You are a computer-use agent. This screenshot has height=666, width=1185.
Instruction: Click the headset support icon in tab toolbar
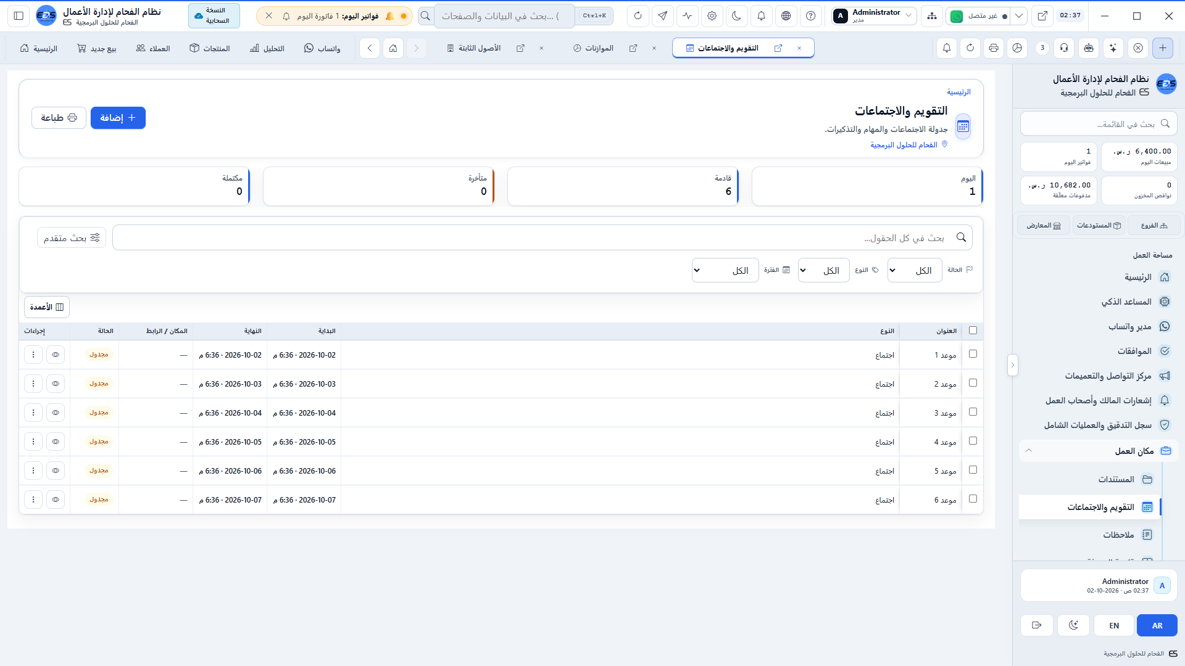[x=1064, y=48]
